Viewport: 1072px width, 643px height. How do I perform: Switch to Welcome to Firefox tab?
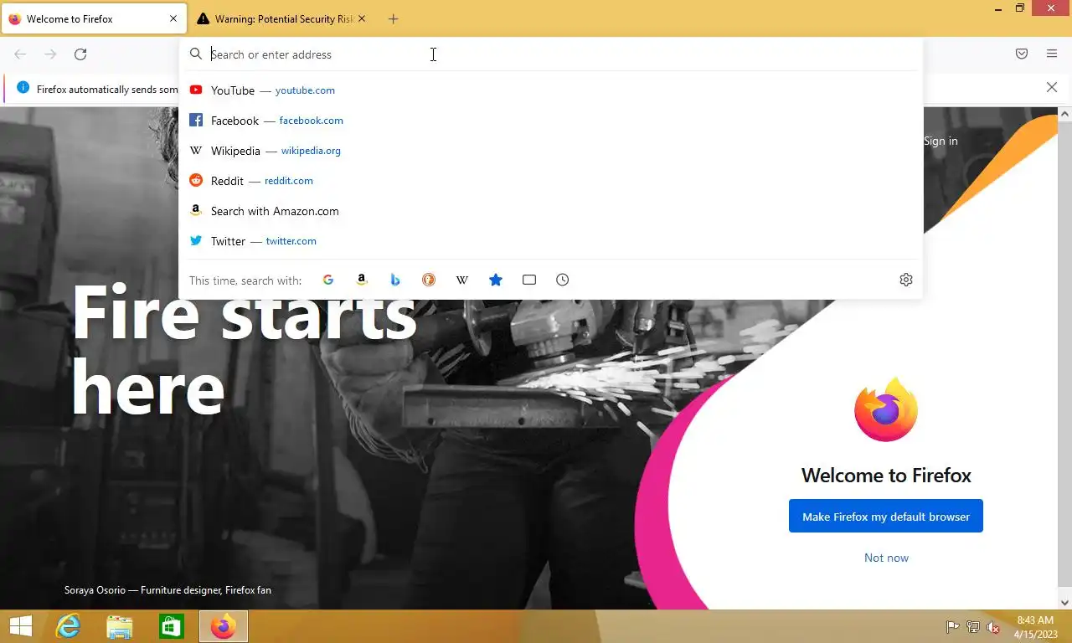94,18
